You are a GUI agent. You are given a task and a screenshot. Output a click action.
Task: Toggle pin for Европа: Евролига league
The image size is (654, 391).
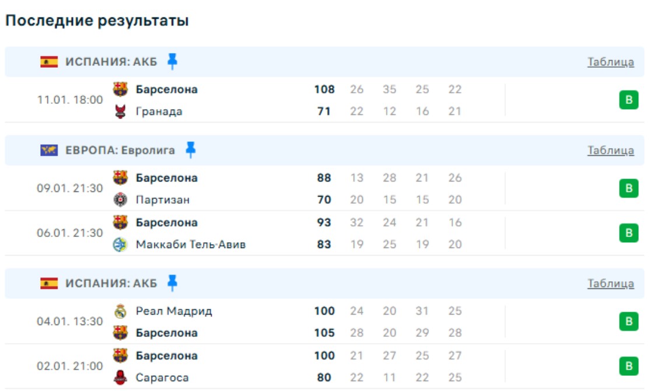[x=190, y=150]
